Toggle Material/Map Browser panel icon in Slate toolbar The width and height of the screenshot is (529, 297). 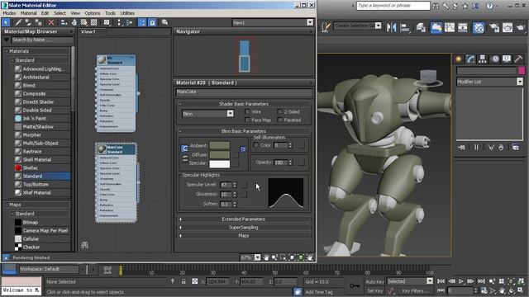tap(142, 22)
